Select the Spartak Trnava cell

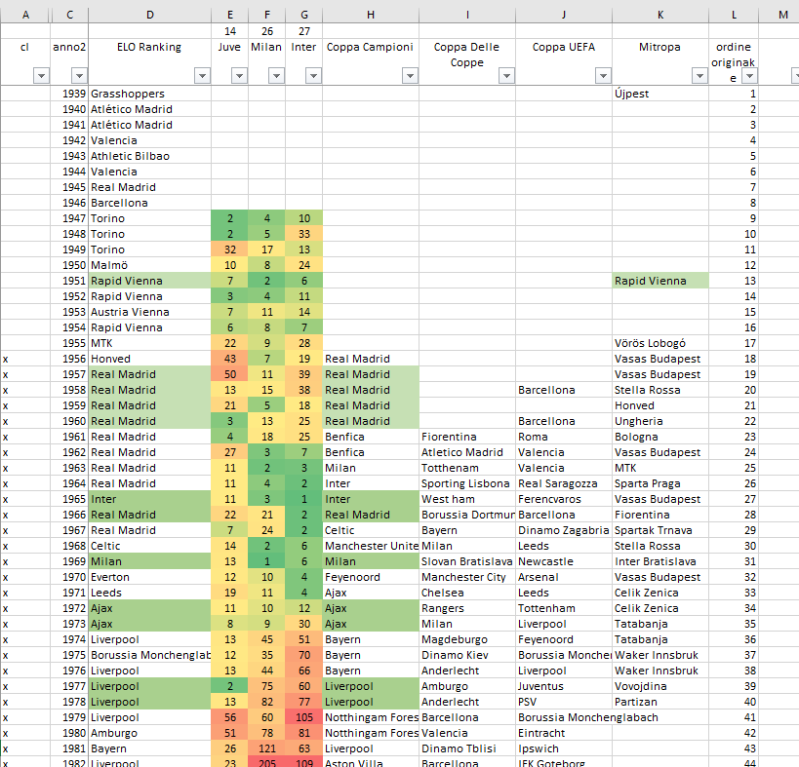pos(660,530)
